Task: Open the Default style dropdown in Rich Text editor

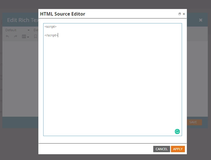Action: point(17,30)
